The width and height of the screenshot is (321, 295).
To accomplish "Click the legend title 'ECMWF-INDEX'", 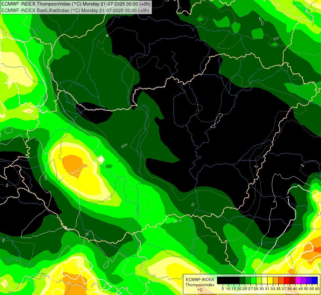I will pyautogui.click(x=200, y=280).
